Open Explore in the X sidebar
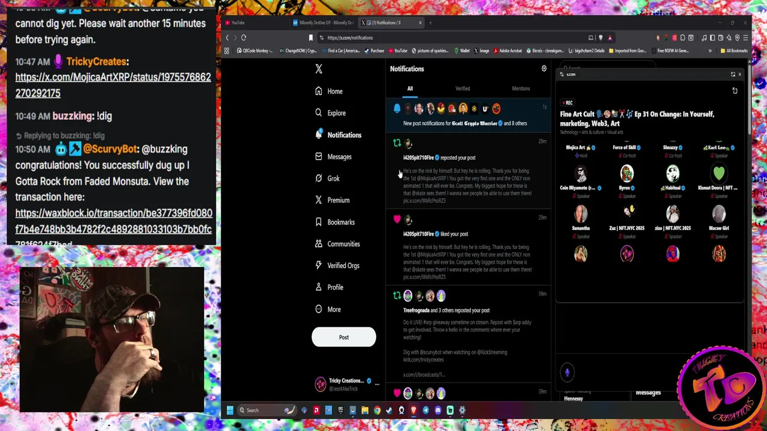 click(x=330, y=113)
